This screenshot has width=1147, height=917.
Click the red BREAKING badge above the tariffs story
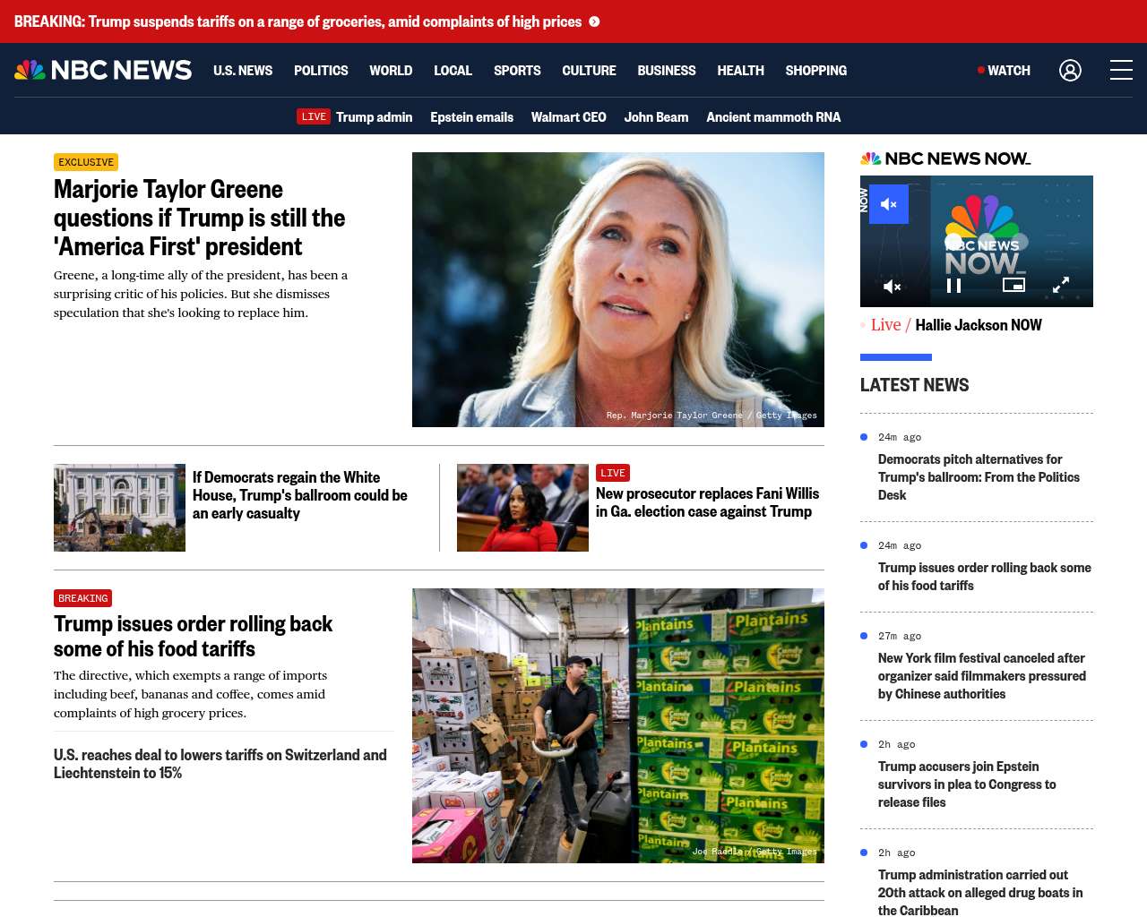82,598
